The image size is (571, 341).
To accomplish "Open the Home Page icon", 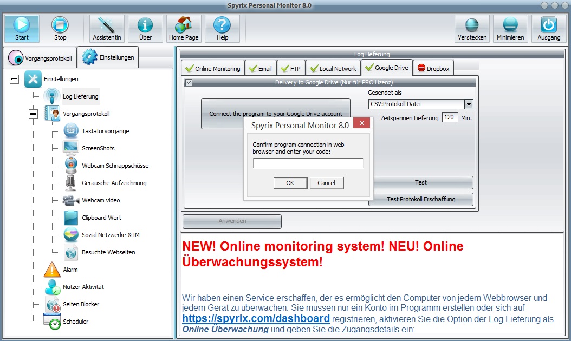I will (x=184, y=25).
